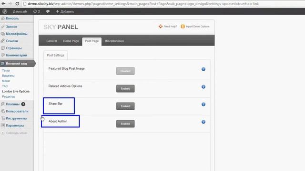Select the Post Page tab

[x=92, y=41]
